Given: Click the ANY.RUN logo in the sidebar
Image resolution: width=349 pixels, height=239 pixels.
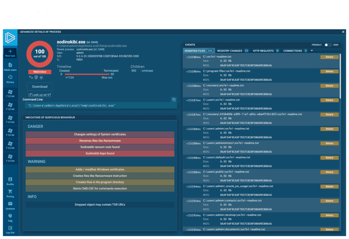Looking at the screenshot, I should [10, 37].
